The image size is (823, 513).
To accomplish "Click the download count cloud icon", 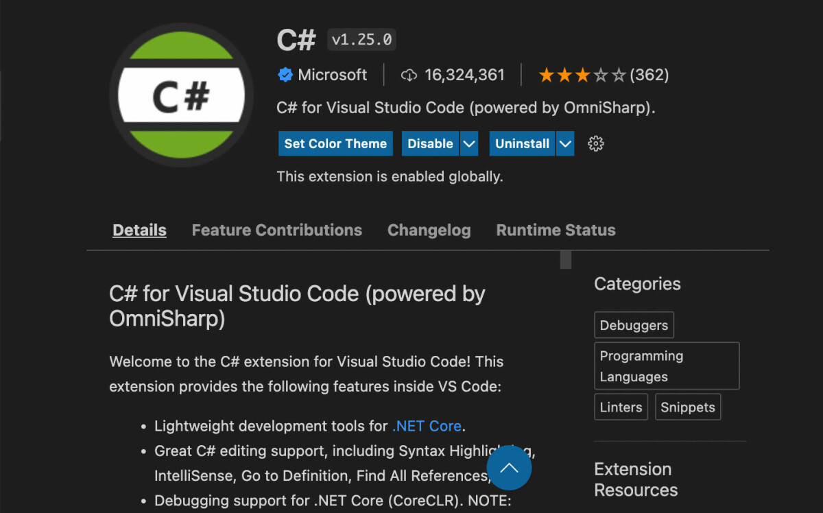I will tap(409, 75).
